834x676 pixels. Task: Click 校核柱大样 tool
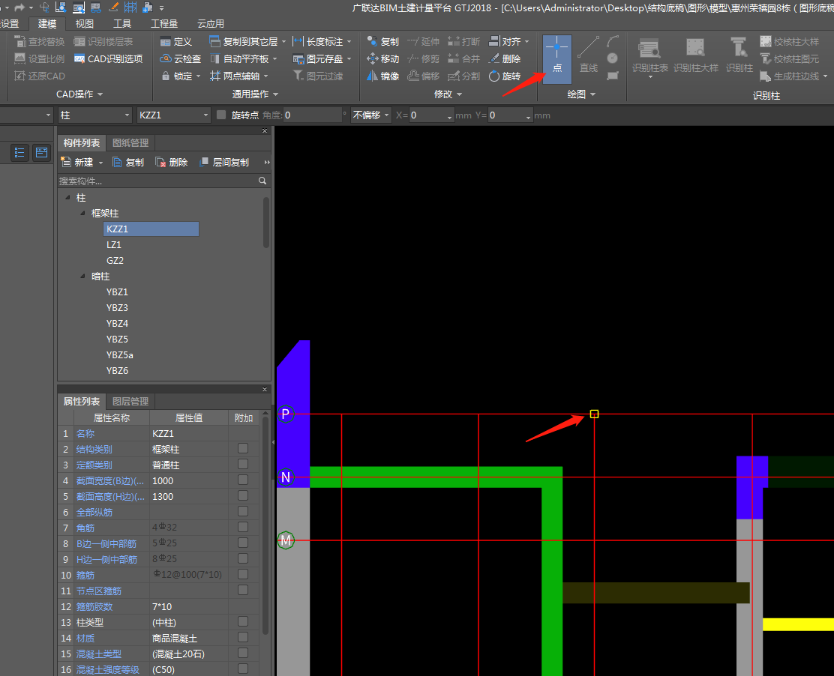pyautogui.click(x=789, y=41)
